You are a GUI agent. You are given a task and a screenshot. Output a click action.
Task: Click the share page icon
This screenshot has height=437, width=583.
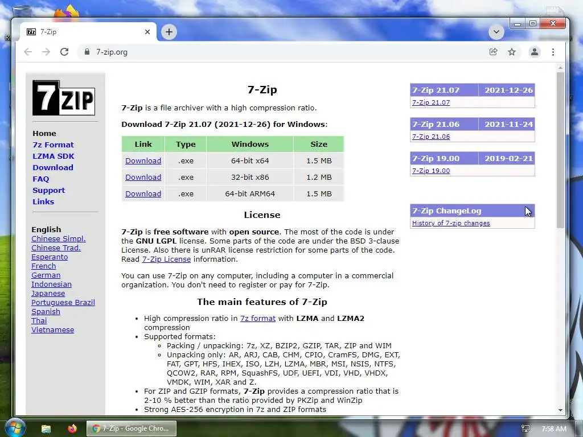494,52
